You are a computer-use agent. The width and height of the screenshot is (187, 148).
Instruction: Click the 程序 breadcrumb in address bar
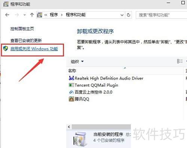[x=54, y=15]
